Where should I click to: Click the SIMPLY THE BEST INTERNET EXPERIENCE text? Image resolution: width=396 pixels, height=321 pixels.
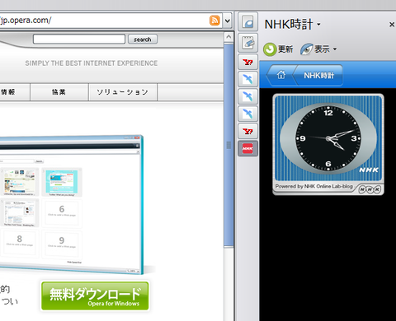click(x=92, y=63)
